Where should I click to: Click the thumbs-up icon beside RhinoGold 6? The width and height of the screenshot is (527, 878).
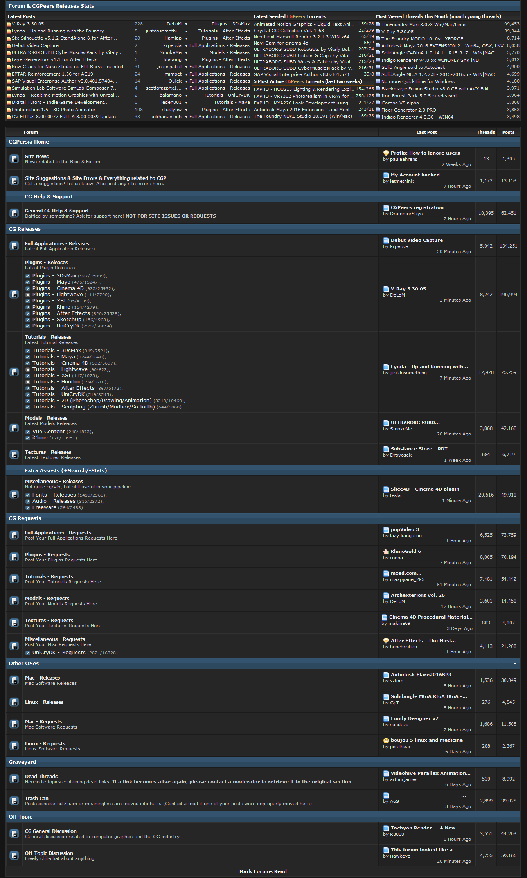(386, 551)
